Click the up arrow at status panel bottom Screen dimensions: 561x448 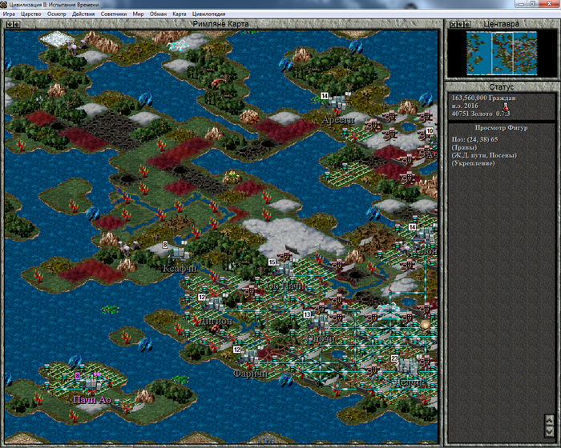click(549, 418)
